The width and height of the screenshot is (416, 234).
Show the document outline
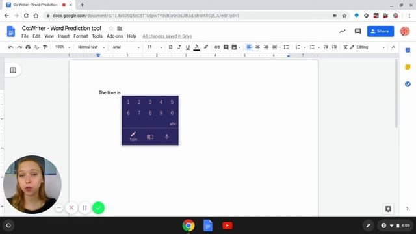point(13,70)
